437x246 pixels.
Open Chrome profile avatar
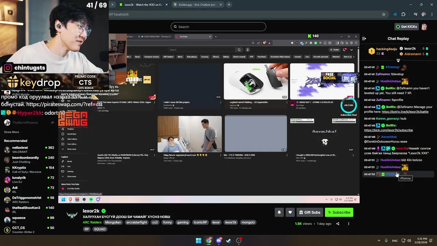424,14
